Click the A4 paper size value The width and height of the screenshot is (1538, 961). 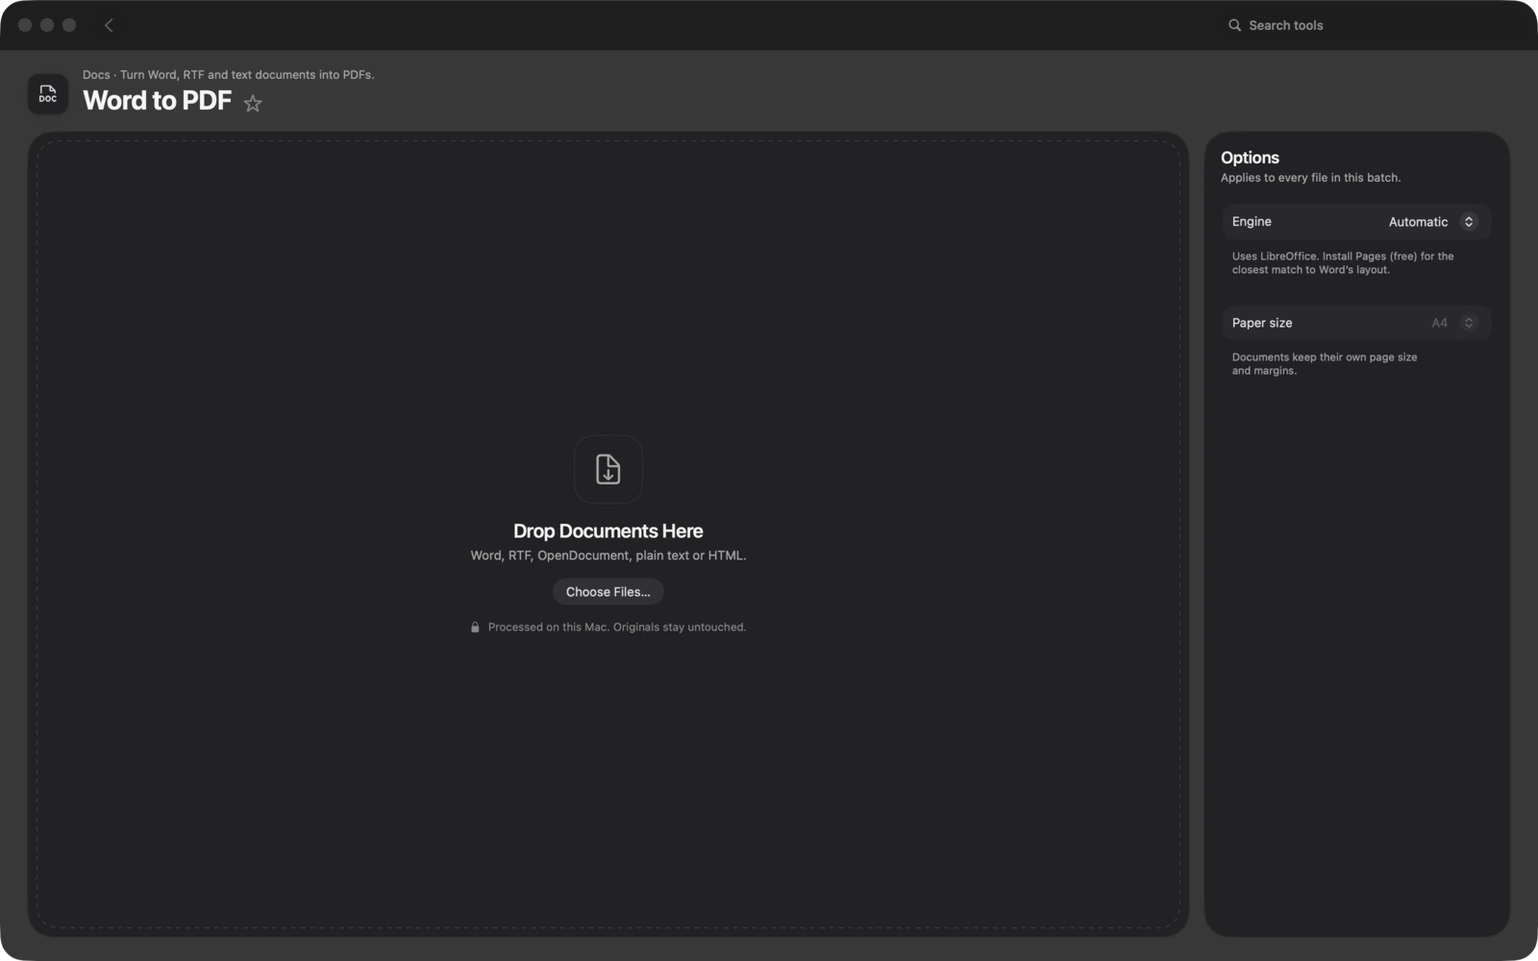pyautogui.click(x=1439, y=323)
